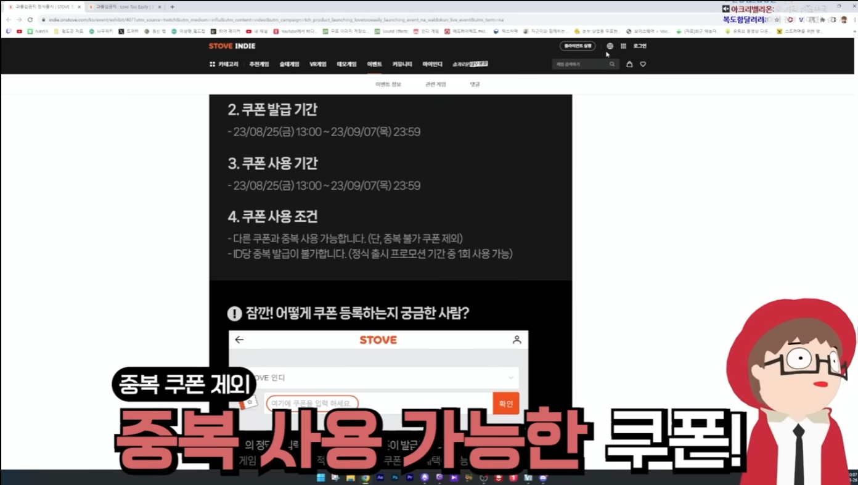Click the browser reload button

[30, 20]
